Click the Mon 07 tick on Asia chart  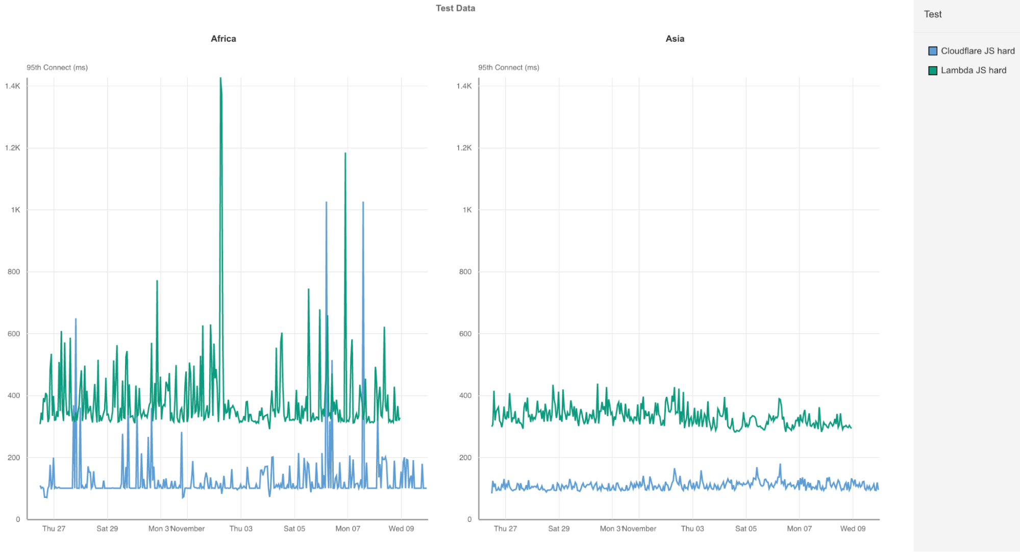(x=799, y=529)
